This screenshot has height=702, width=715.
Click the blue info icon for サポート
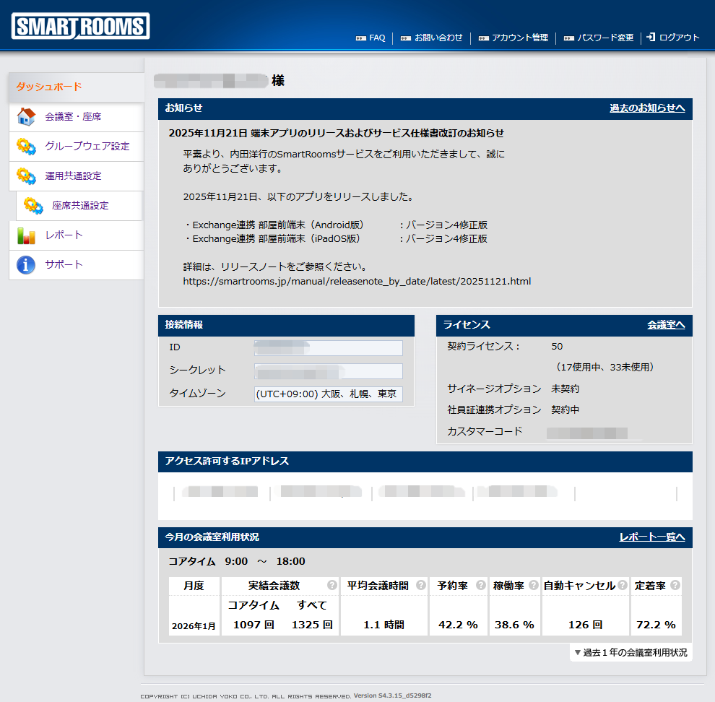coord(26,265)
